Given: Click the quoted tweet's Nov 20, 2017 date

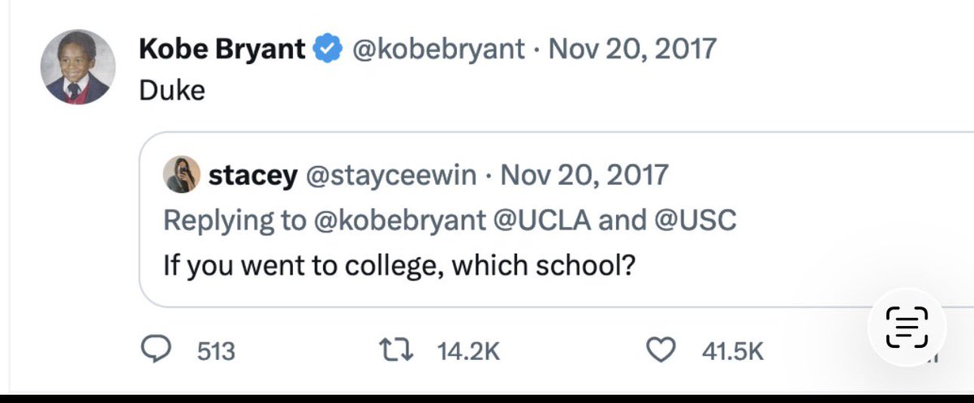Looking at the screenshot, I should tap(584, 175).
